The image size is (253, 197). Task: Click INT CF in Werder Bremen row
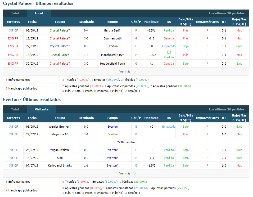(13, 127)
